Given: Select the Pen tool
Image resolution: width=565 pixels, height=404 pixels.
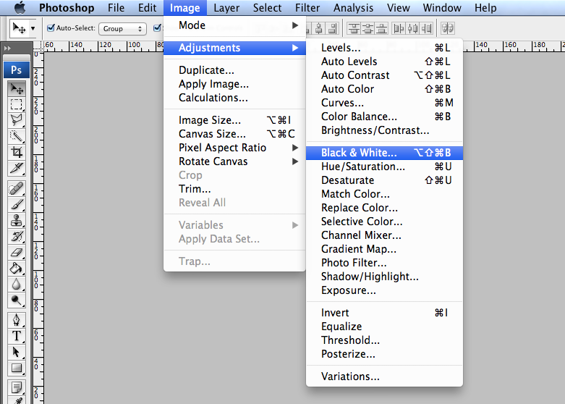Looking at the screenshot, I should pyautogui.click(x=17, y=320).
